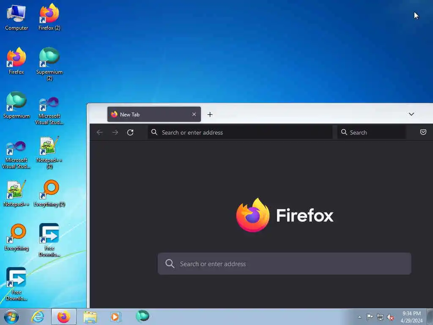This screenshot has height=325, width=433.
Task: Open the Save to Pocket button
Action: click(x=423, y=132)
